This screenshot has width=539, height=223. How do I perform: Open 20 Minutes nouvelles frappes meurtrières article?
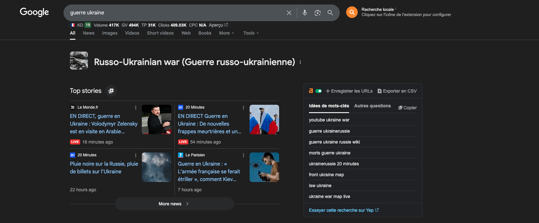[210, 124]
